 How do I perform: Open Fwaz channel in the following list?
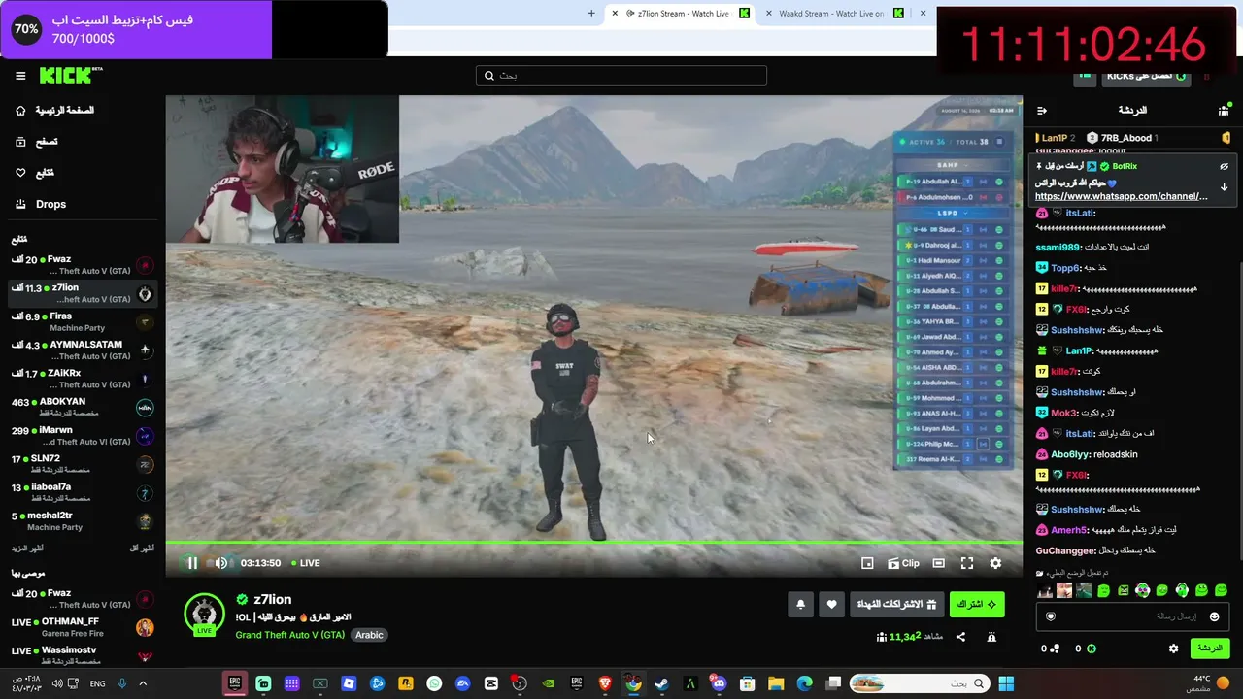(x=83, y=265)
